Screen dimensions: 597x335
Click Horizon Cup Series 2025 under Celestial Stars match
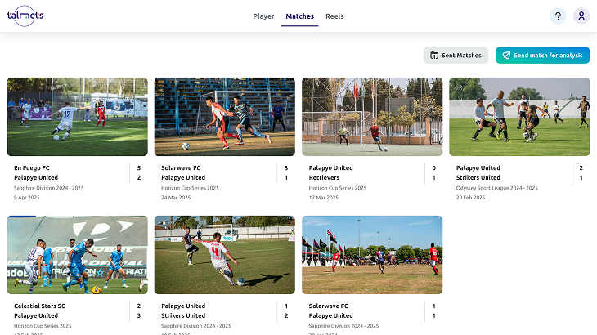(43, 326)
